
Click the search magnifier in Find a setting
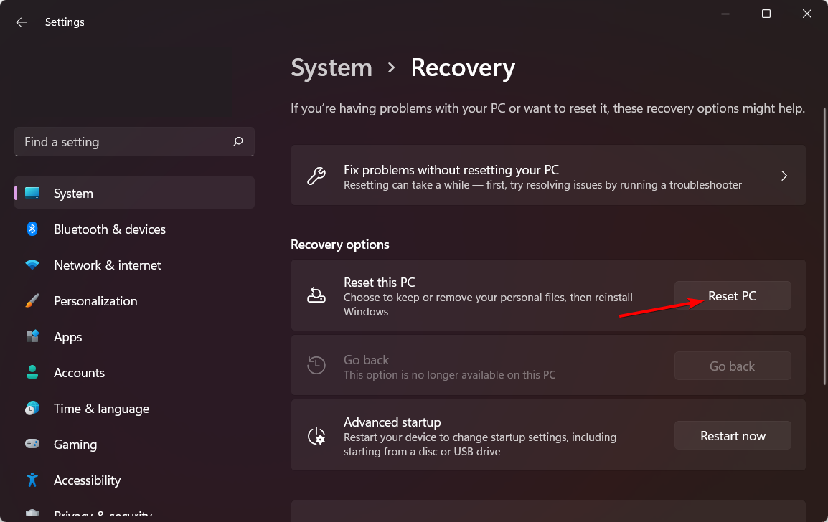(237, 141)
